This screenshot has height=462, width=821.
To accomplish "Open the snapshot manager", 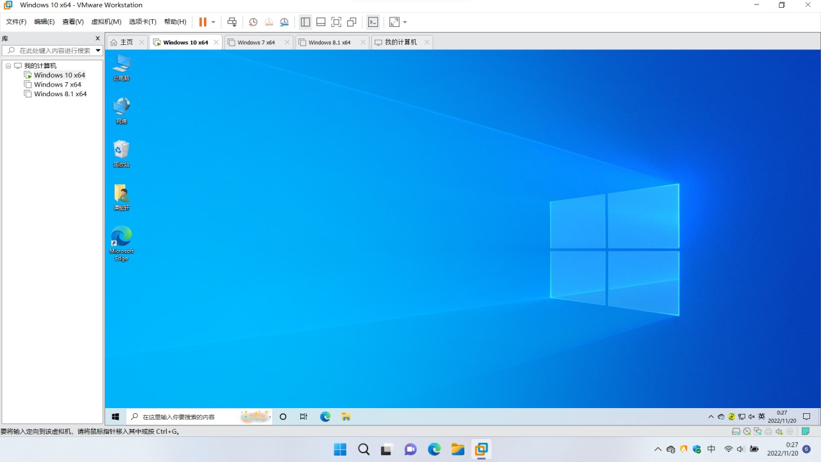I will coord(284,22).
